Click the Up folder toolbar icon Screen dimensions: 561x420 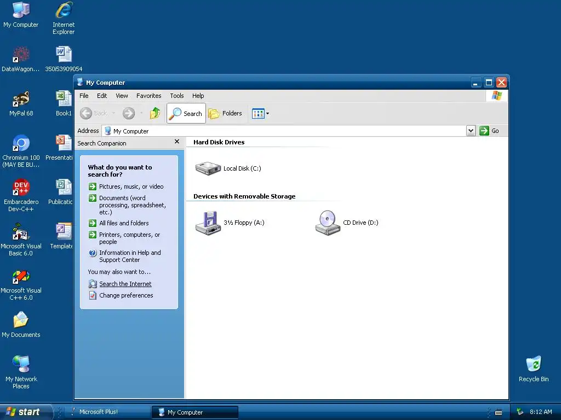coord(155,113)
